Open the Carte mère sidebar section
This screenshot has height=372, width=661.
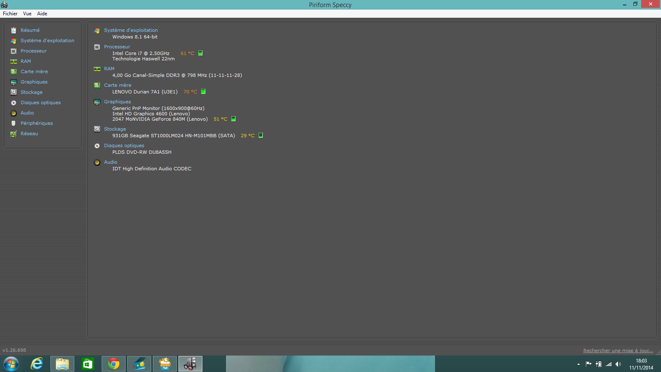coord(34,72)
